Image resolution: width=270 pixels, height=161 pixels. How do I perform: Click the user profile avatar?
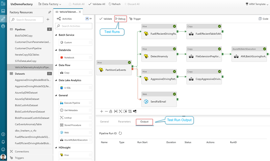(x=3, y=157)
